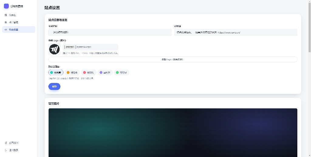The height and width of the screenshot is (157, 311).
Task: Choose the green theme color chip
Action: (121, 73)
